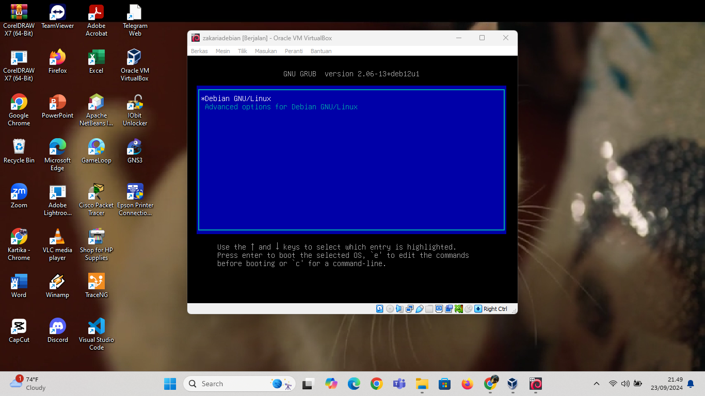705x396 pixels.
Task: Select the Kartika - Chrome desktop shortcut
Action: [19, 245]
